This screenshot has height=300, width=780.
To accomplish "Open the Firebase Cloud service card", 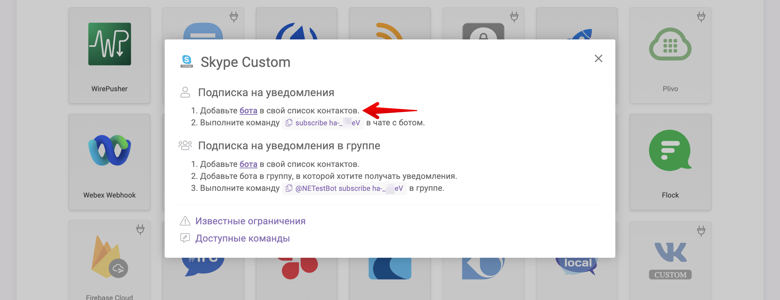I will (x=109, y=260).
